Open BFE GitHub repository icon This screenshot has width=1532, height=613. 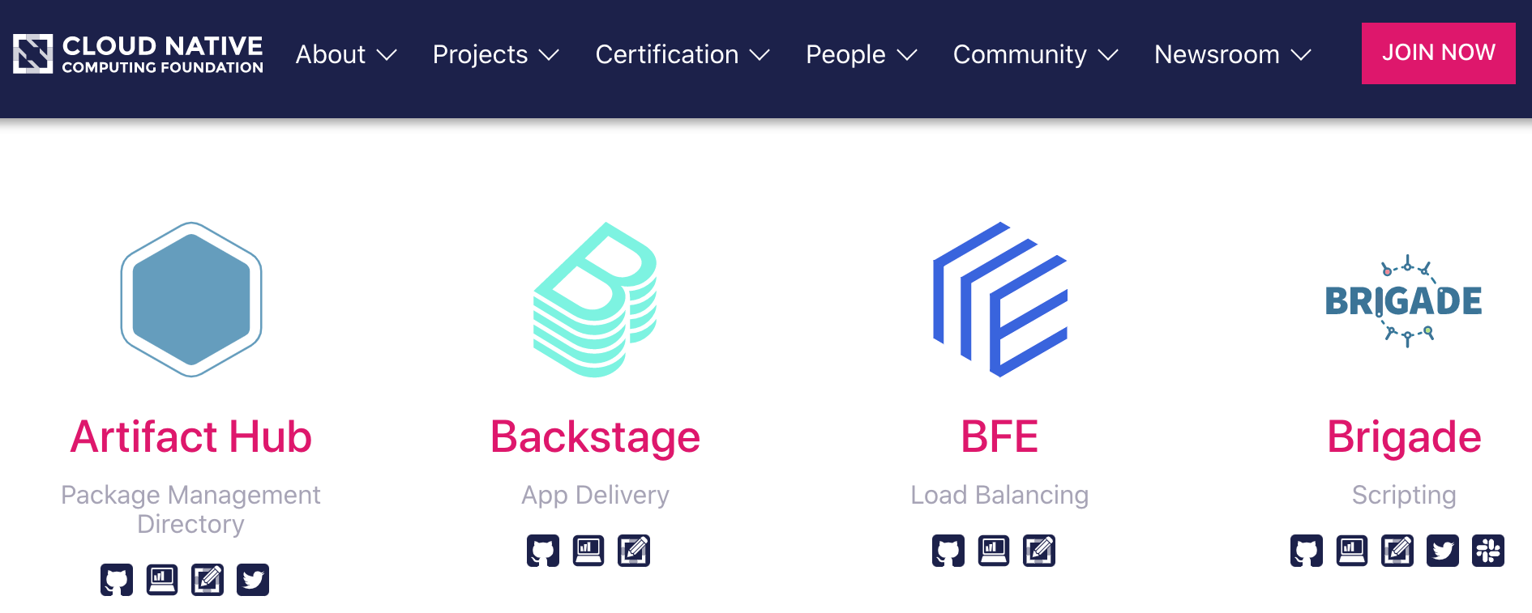pos(948,551)
